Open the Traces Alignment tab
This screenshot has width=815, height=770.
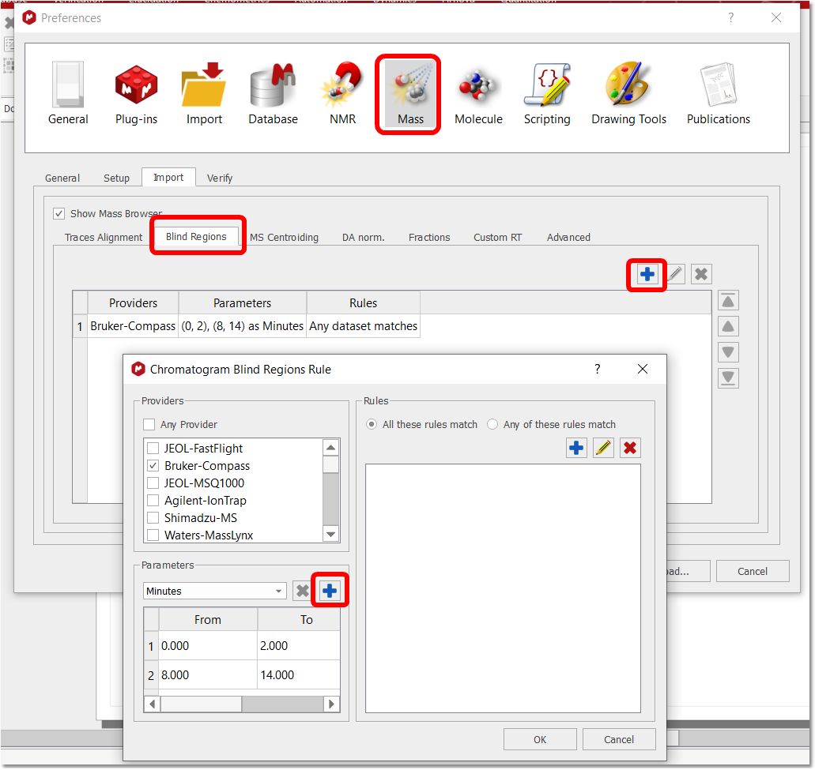[x=104, y=237]
